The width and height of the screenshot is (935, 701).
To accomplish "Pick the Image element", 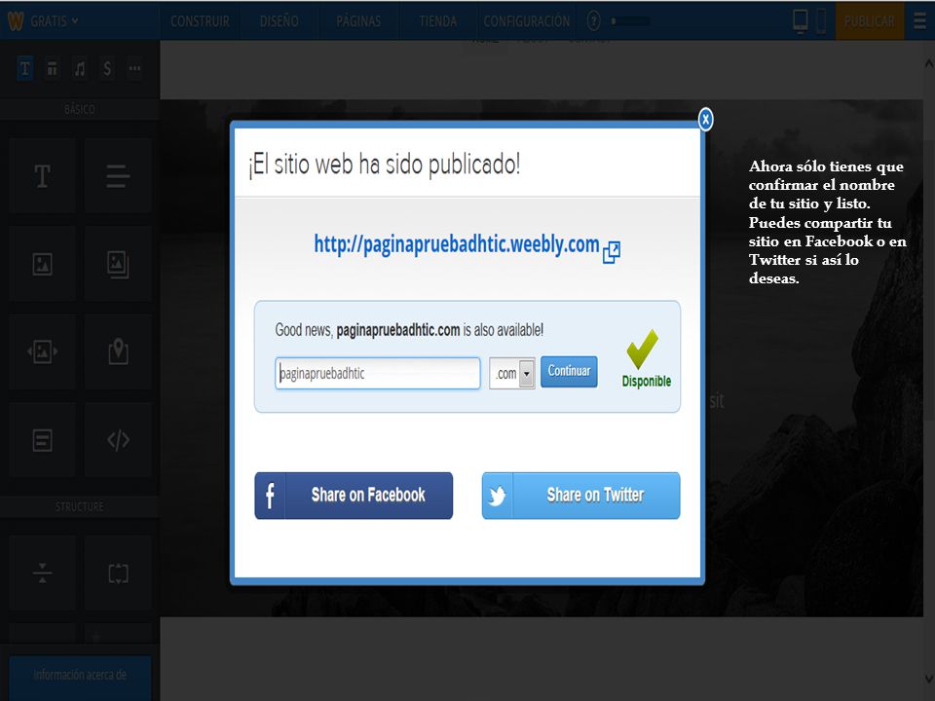I will 42,264.
